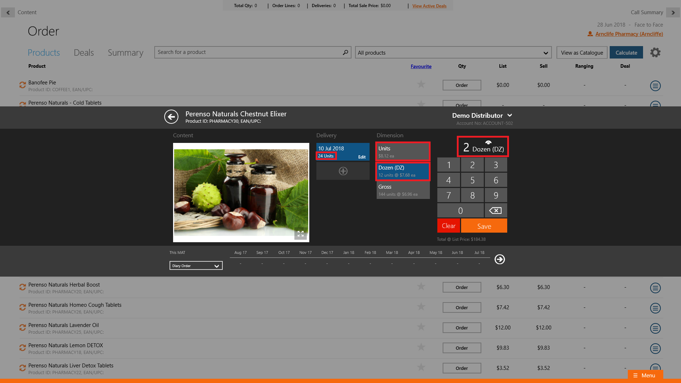Add a new delivery with plus icon
This screenshot has width=681, height=383.
(343, 171)
